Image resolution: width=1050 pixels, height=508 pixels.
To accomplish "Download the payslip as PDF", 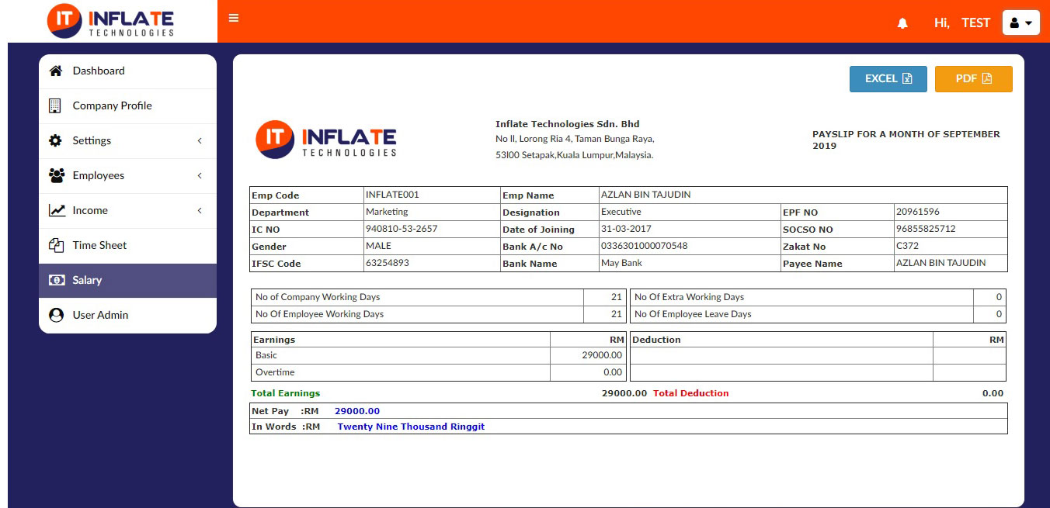I will 973,79.
